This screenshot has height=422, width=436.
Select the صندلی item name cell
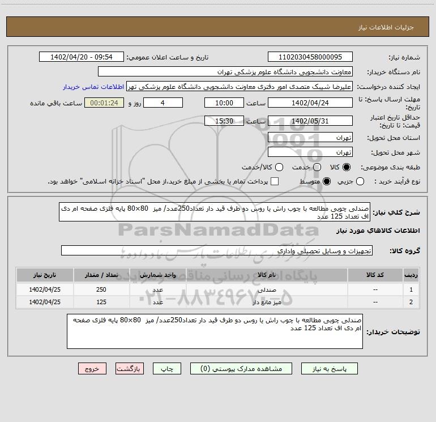click(x=267, y=289)
